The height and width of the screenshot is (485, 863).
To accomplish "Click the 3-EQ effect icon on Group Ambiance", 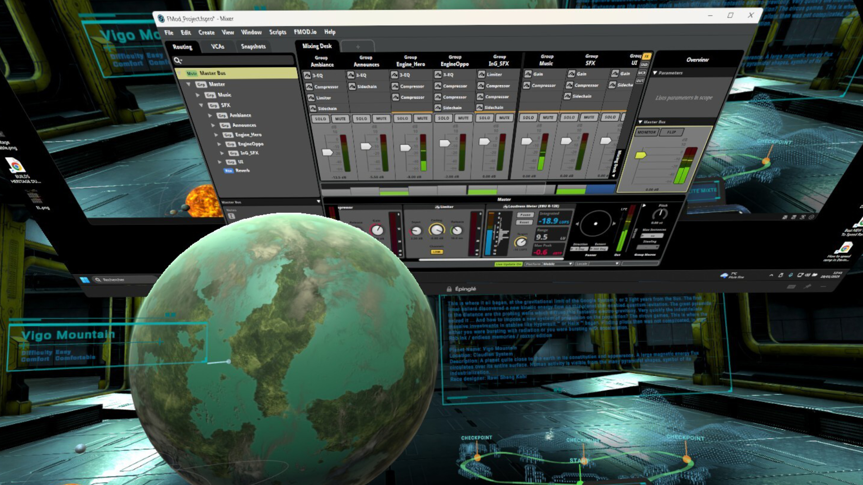I will tap(307, 75).
